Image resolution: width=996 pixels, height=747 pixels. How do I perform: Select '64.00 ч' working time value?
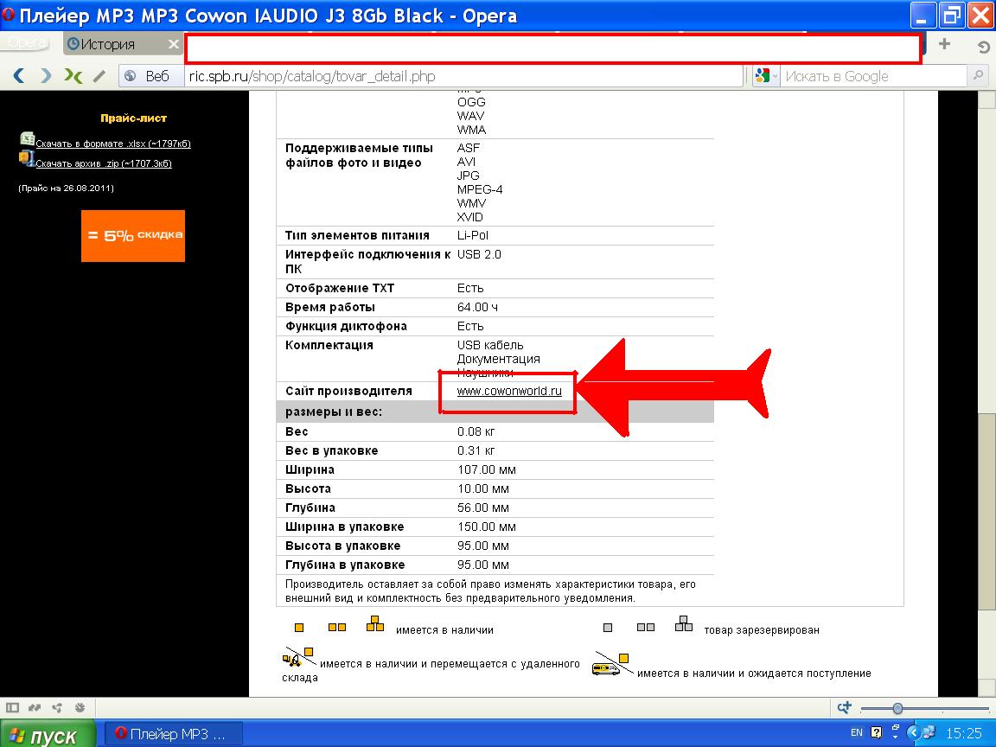[x=477, y=307]
